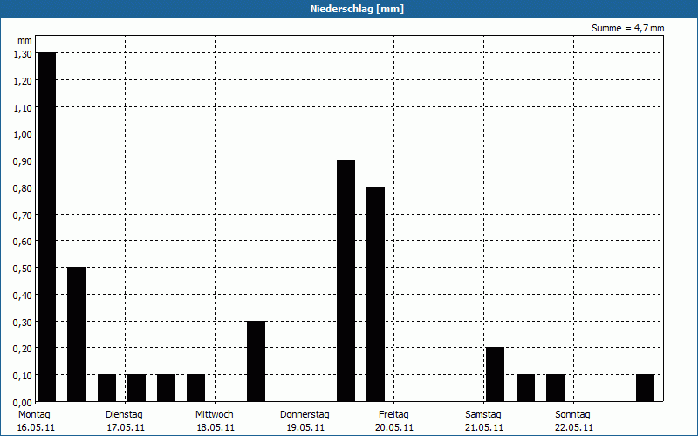Select the 0,90 y-axis value
698x436 pixels.
click(x=23, y=161)
